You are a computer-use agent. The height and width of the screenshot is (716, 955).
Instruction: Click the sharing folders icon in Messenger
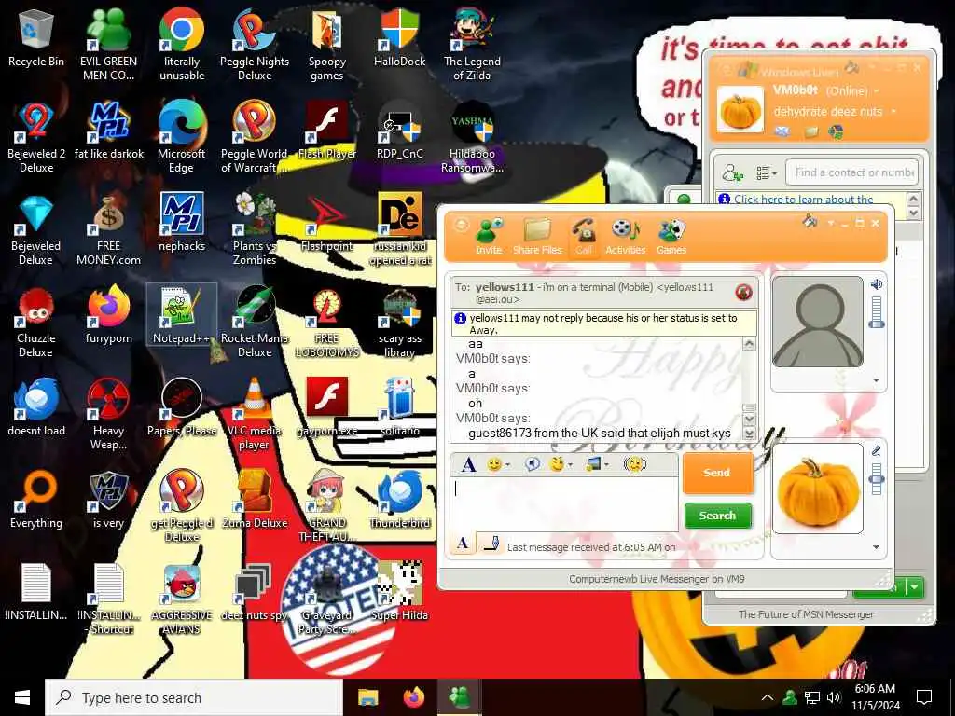[x=810, y=131]
